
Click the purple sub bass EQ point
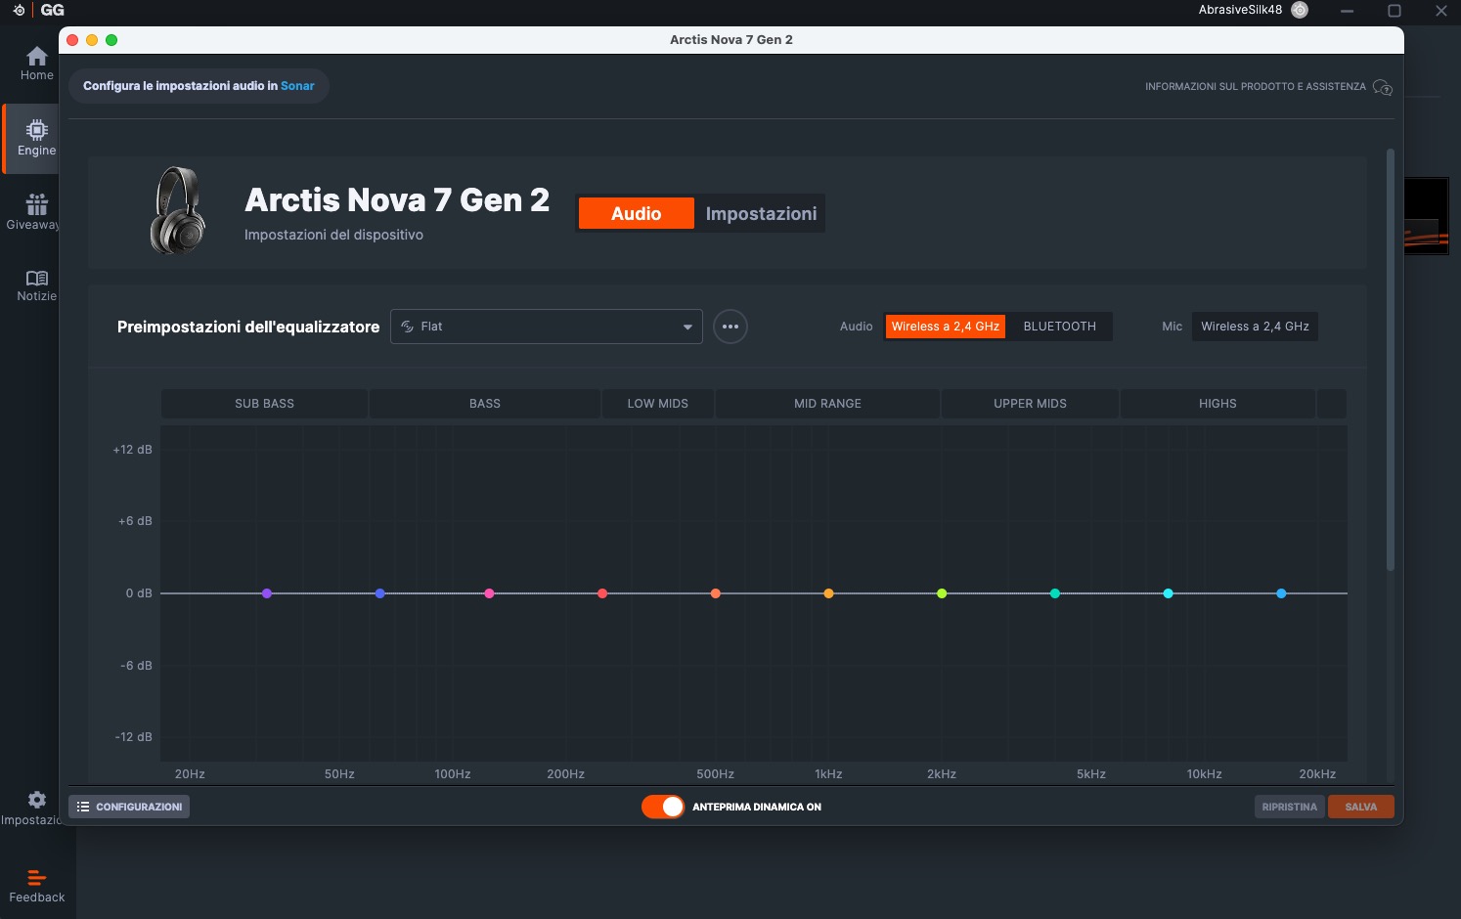267,593
